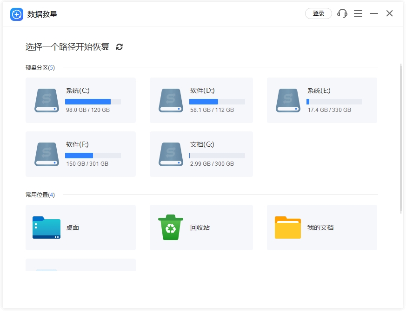The width and height of the screenshot is (406, 312).
Task: Select the 软件(F:) drive icon
Action: [47, 154]
